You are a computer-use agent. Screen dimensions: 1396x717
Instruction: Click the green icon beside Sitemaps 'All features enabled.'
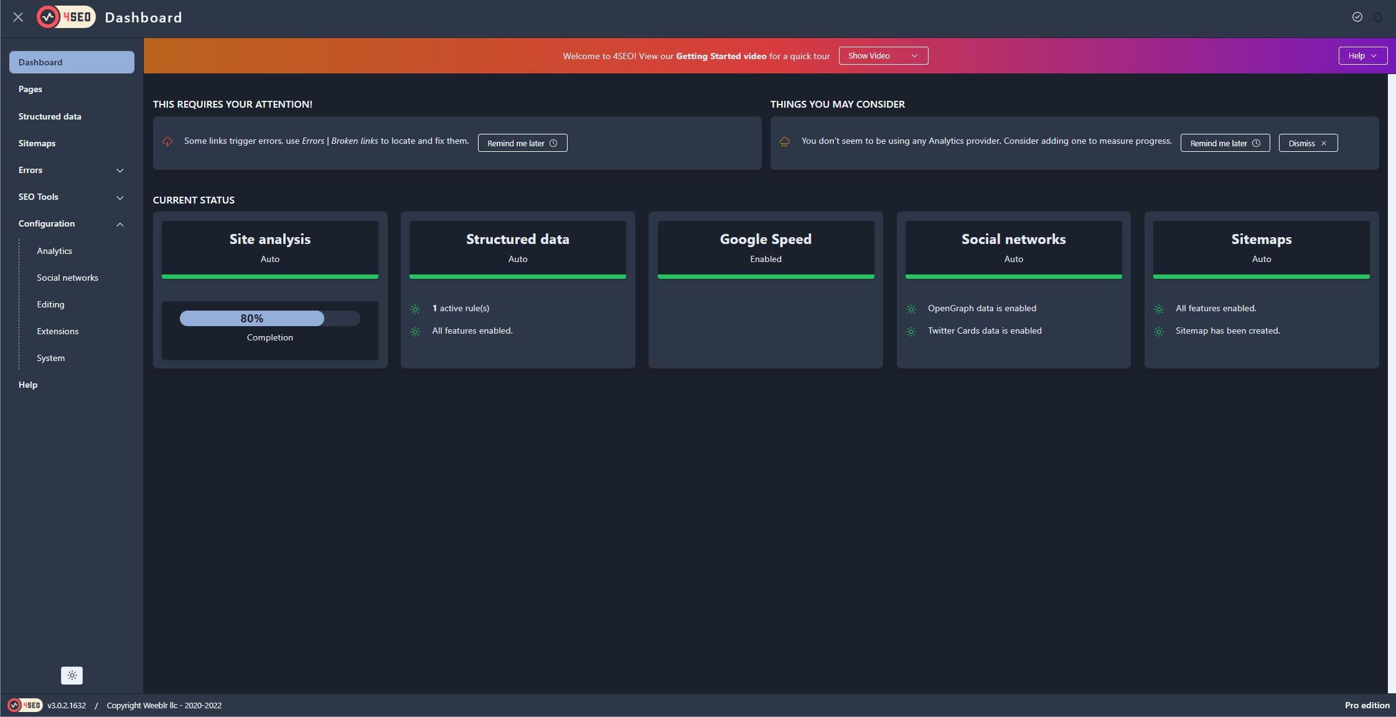[1159, 309]
